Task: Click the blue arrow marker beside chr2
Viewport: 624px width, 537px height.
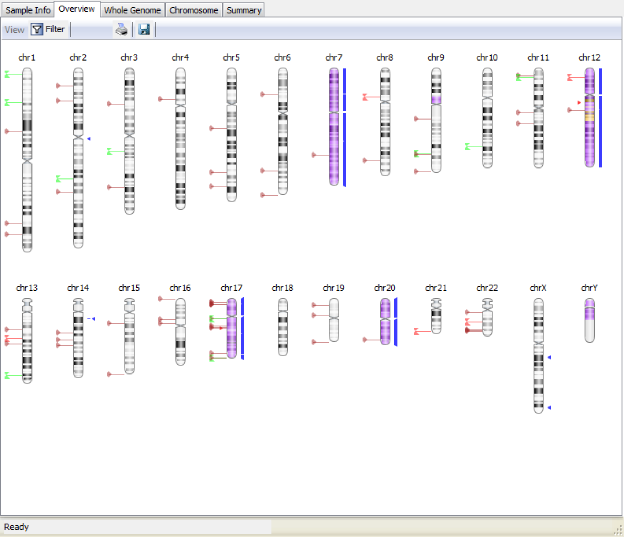Action: [89, 139]
